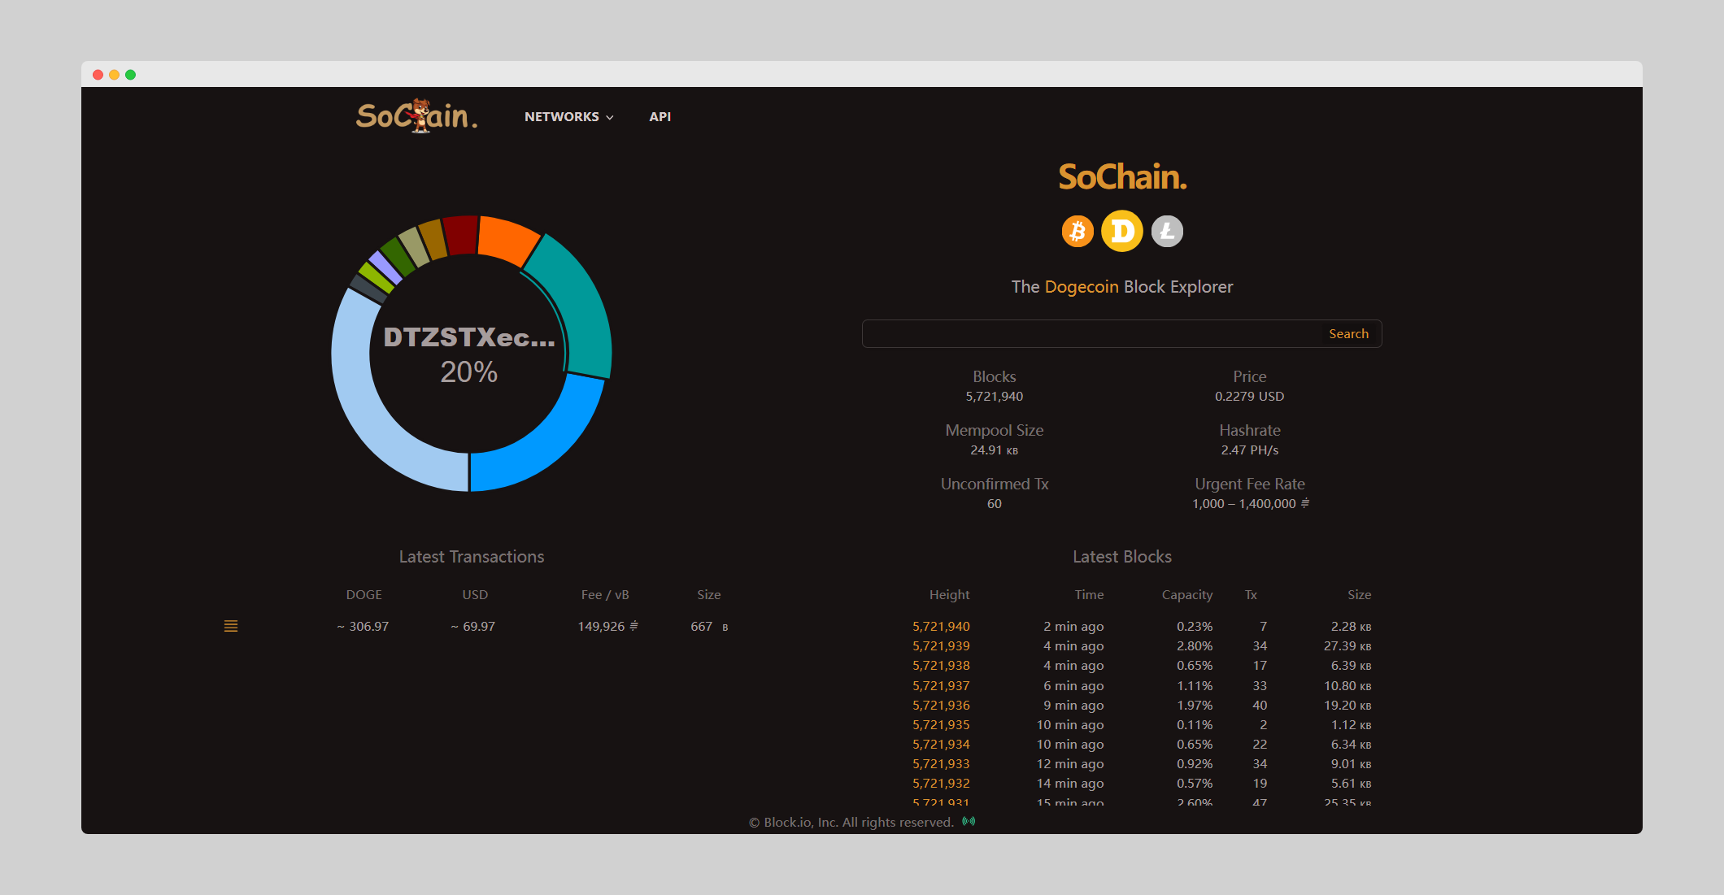1724x895 pixels.
Task: Click the Search button
Action: click(1348, 334)
